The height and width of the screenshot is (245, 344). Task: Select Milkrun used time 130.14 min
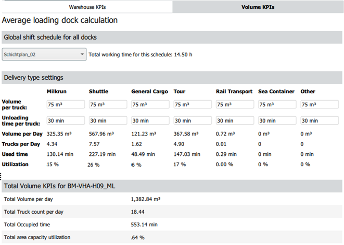pyautogui.click(x=60, y=154)
